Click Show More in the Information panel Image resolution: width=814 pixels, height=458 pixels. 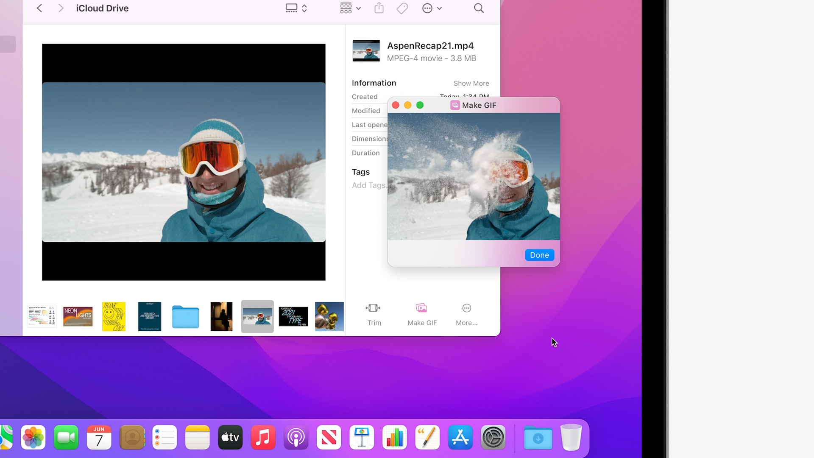click(471, 83)
